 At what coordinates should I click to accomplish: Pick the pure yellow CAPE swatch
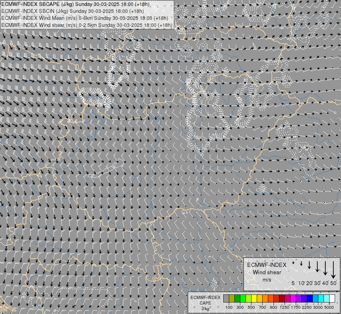(x=254, y=299)
